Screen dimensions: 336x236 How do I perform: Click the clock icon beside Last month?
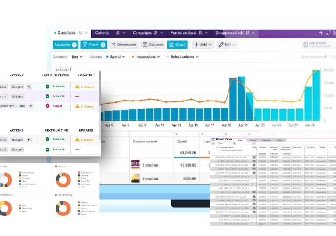pos(305,45)
